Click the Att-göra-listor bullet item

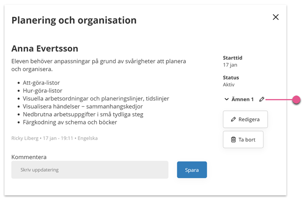tap(41, 83)
